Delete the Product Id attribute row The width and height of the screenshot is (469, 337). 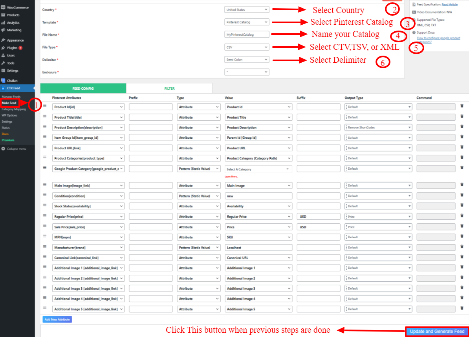pyautogui.click(x=462, y=106)
